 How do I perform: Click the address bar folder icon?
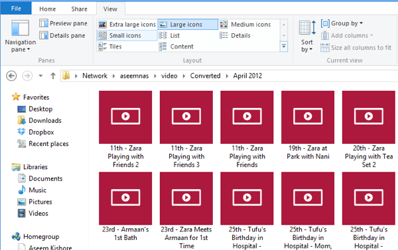click(x=66, y=76)
